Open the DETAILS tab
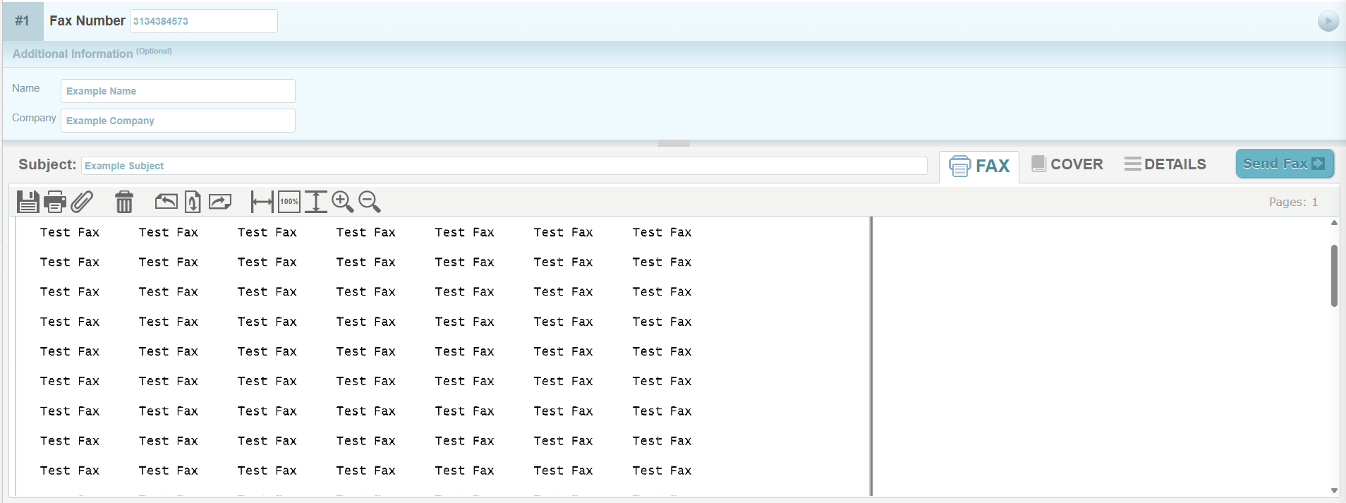The image size is (1346, 503). (1165, 164)
